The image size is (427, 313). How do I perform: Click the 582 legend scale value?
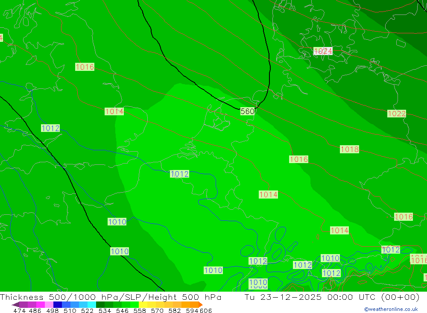[175, 310]
